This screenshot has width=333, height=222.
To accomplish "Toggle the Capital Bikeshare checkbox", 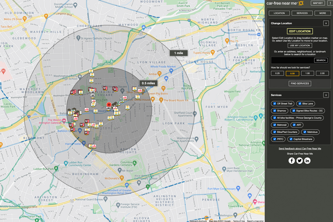I will click(x=291, y=139).
